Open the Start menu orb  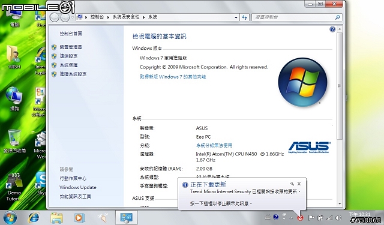(x=10, y=217)
